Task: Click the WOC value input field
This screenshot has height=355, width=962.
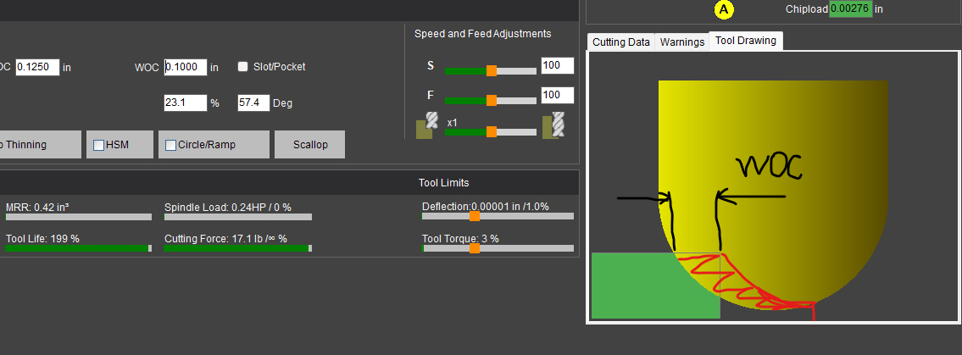Action: tap(186, 67)
